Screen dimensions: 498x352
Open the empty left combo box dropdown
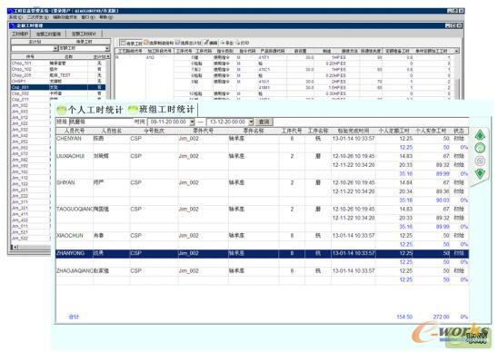55,48
